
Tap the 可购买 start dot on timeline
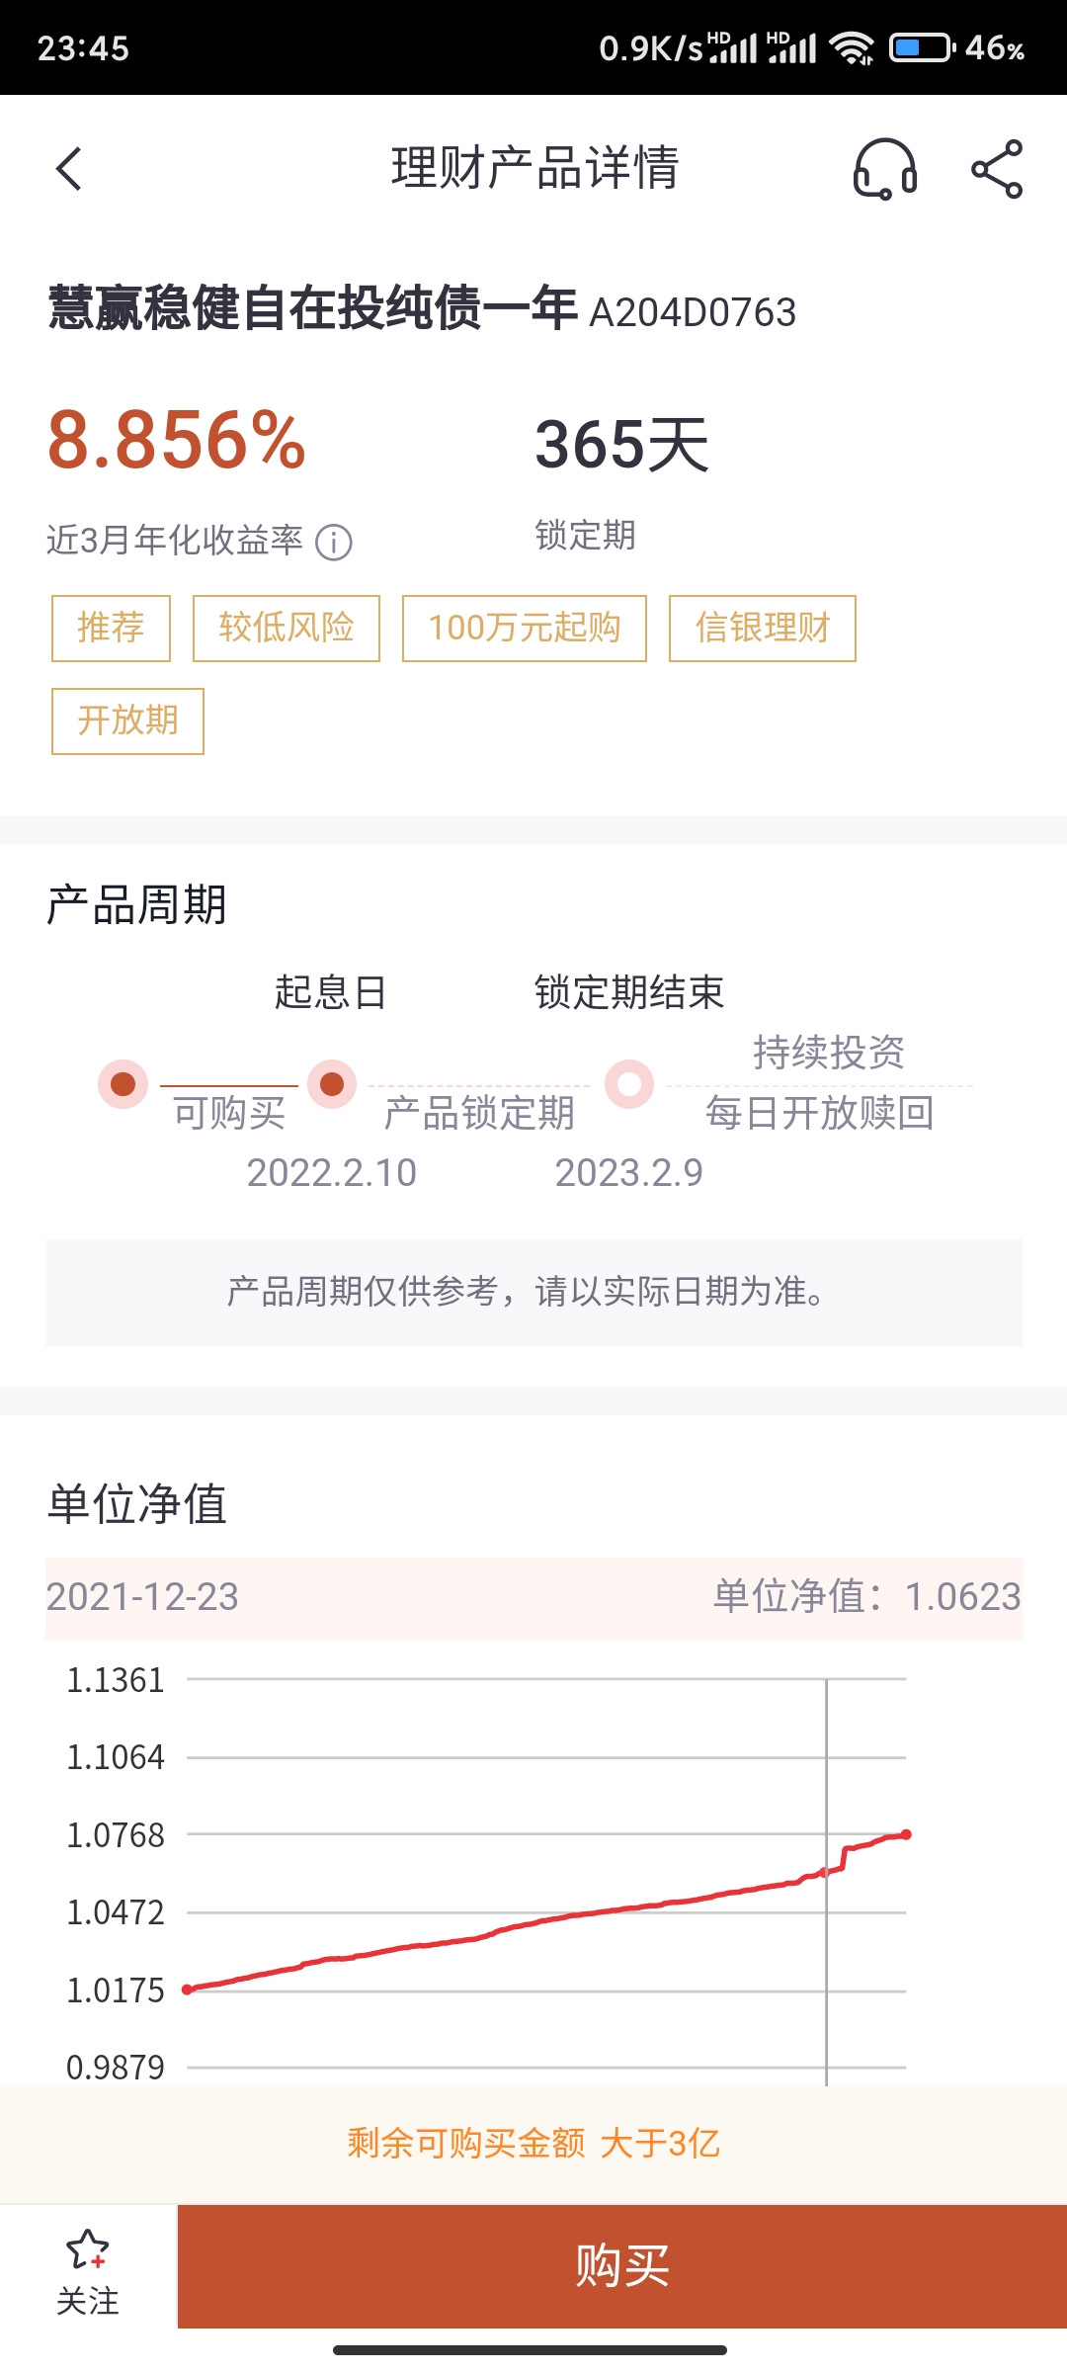(123, 1084)
